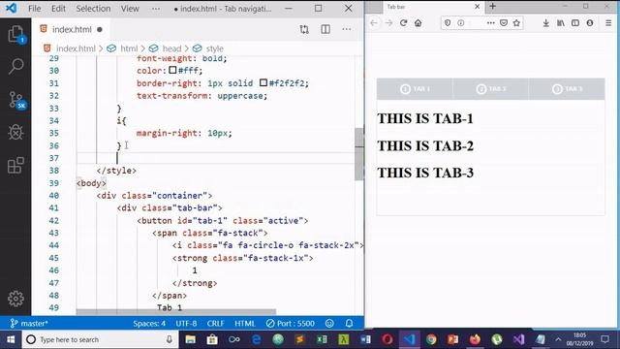Click the html breadcrumb segment
This screenshot has width=620, height=349.
click(x=129, y=48)
